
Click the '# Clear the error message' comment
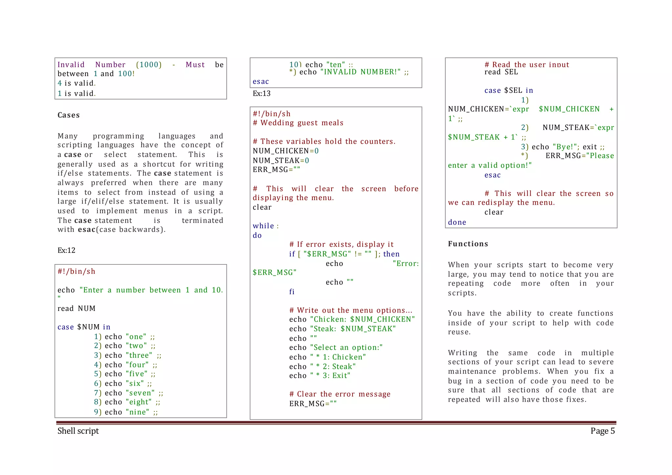pos(340,394)
